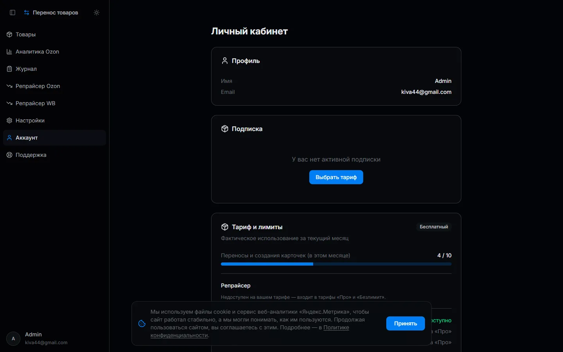Click the Выбрать тариф button
Viewport: 563px width, 352px height.
336,177
